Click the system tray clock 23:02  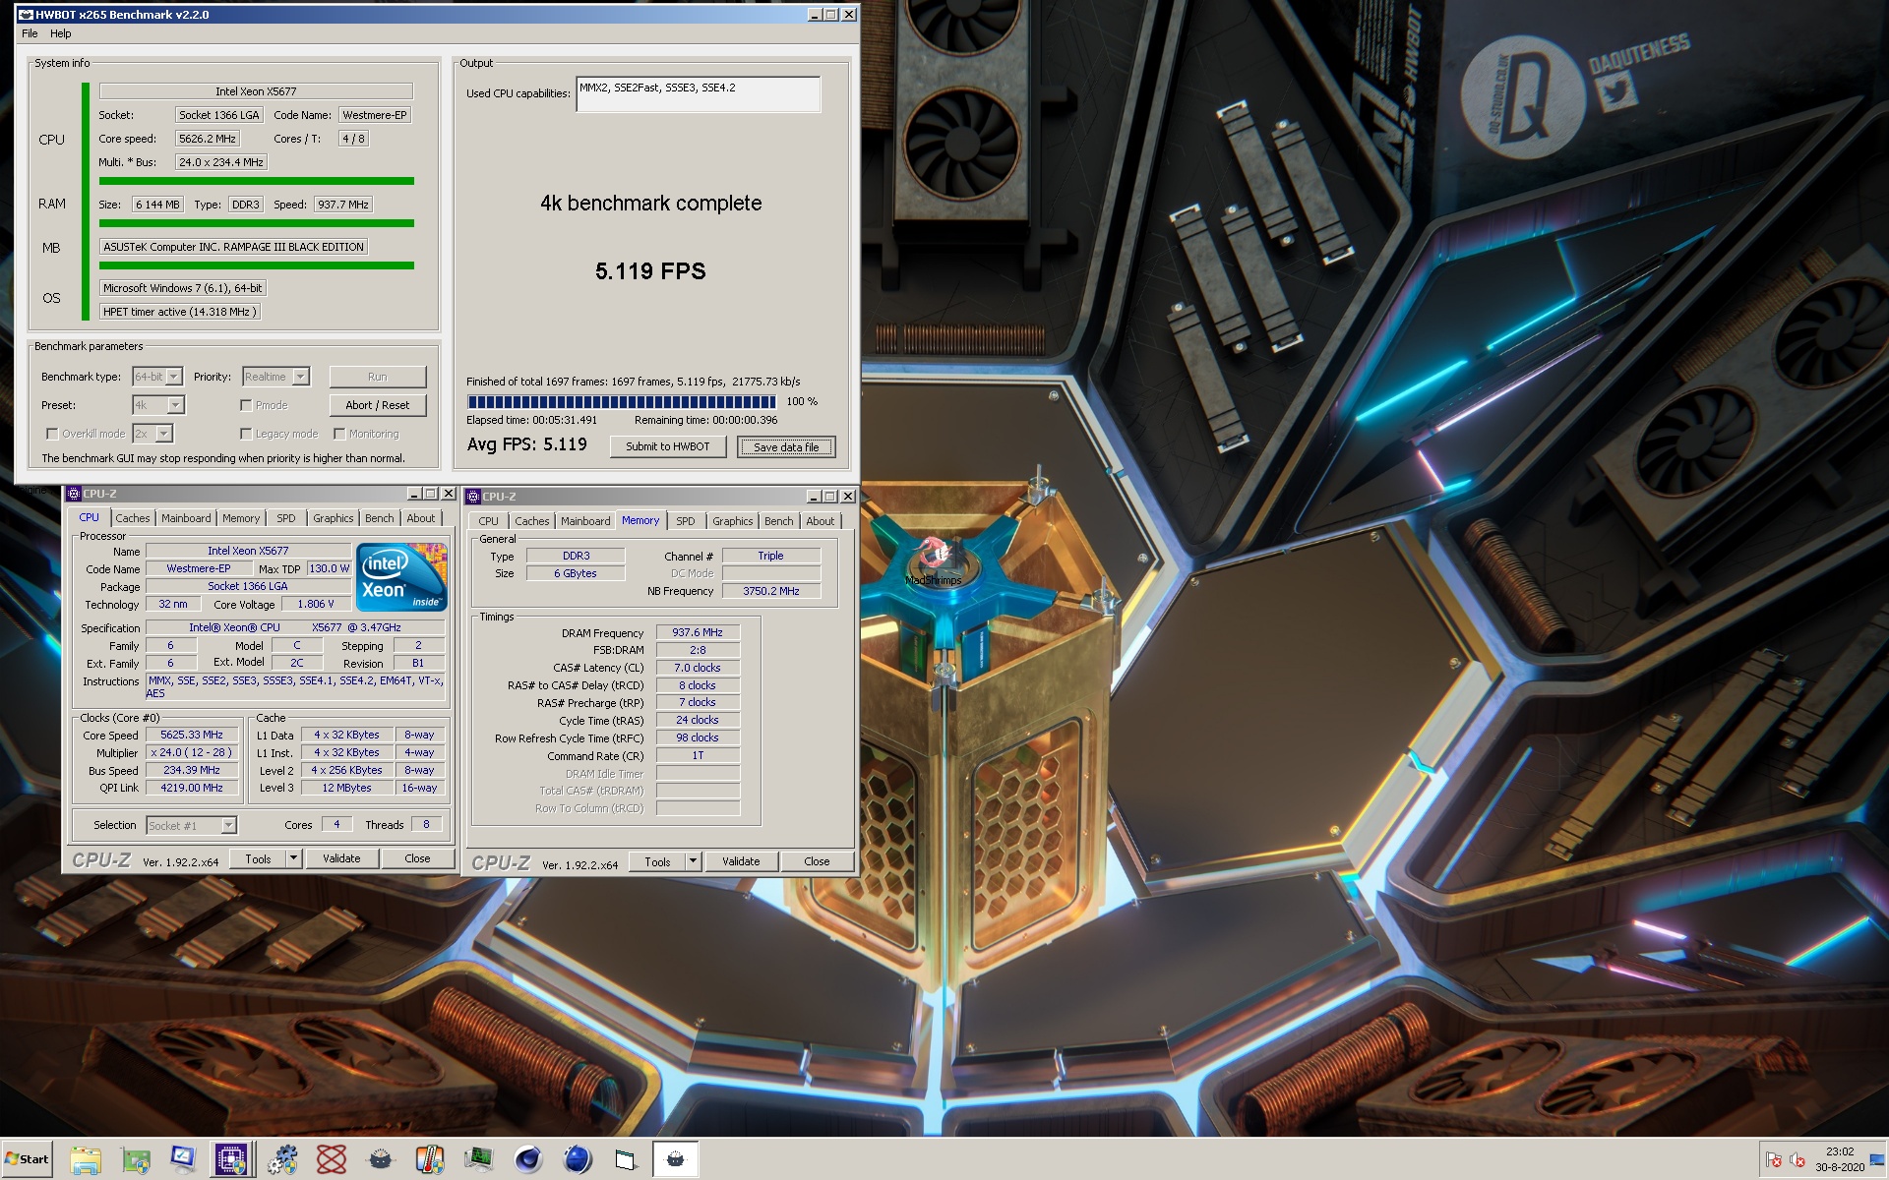[x=1840, y=1151]
